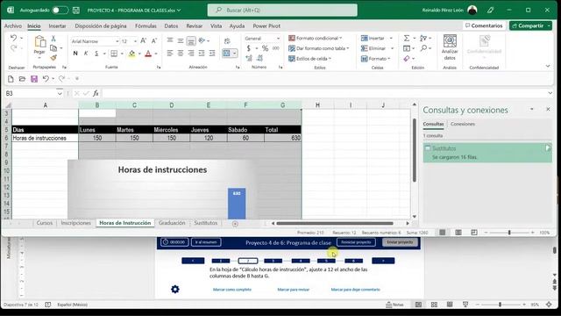Open the Sustitutos sheet tab
Image resolution: width=561 pixels, height=316 pixels.
(206, 223)
